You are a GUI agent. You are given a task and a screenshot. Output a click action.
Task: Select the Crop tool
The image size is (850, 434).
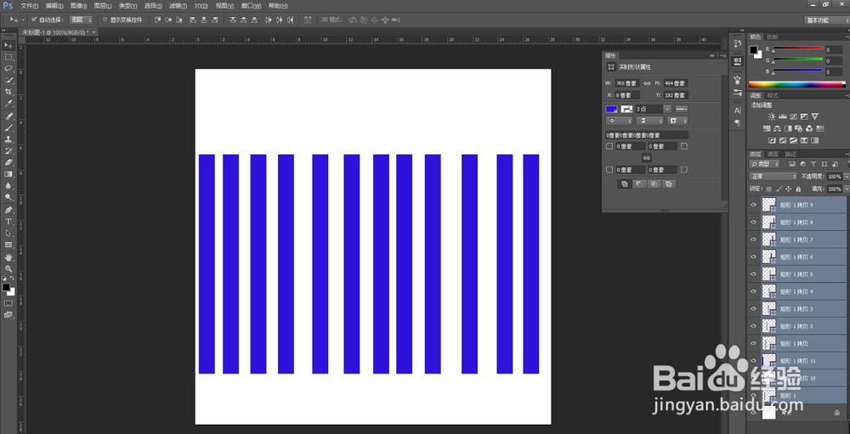click(x=8, y=92)
